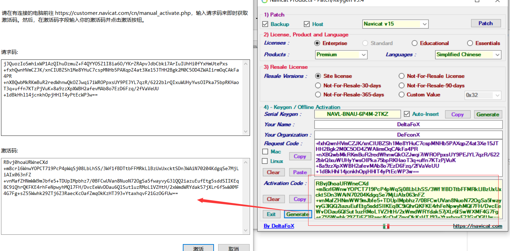Click Generate next to the Serial Keygen field

[x=488, y=114]
